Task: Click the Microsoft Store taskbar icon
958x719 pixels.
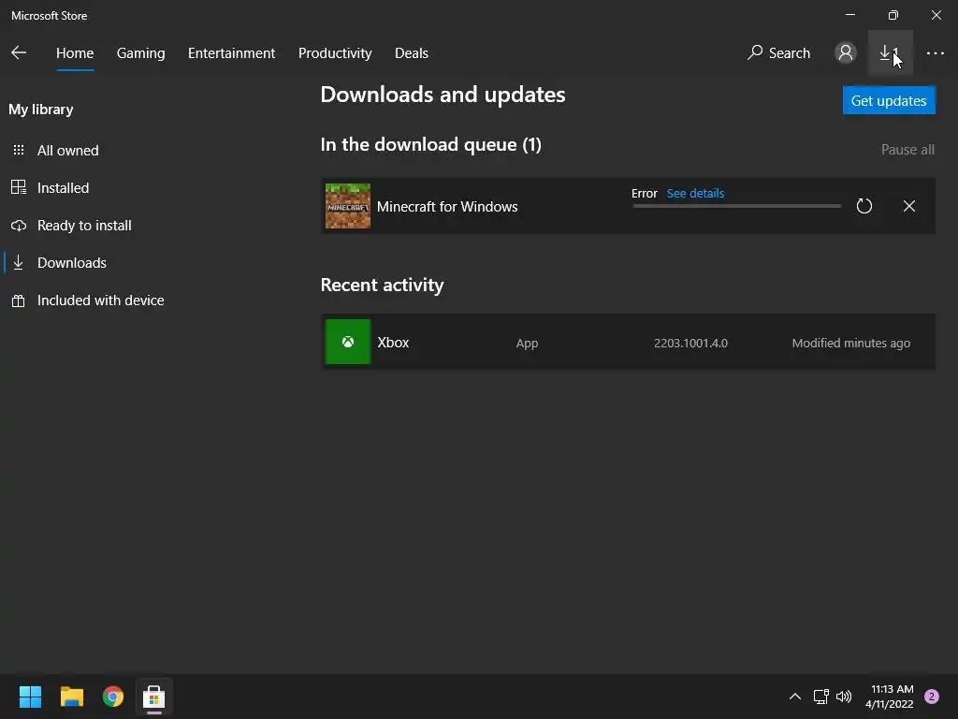Action: click(154, 697)
